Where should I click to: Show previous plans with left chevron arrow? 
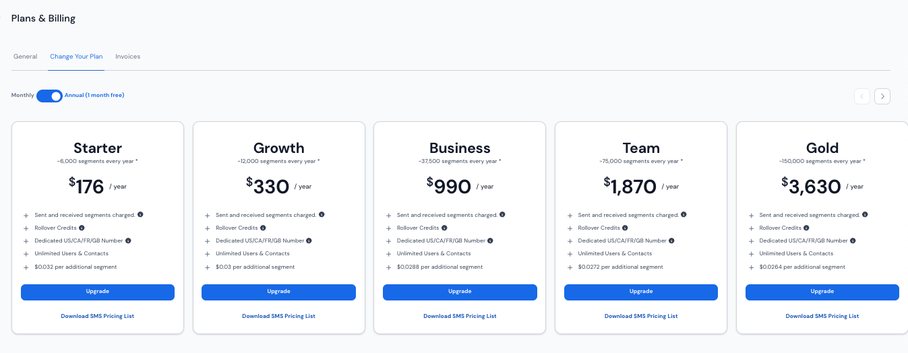862,96
